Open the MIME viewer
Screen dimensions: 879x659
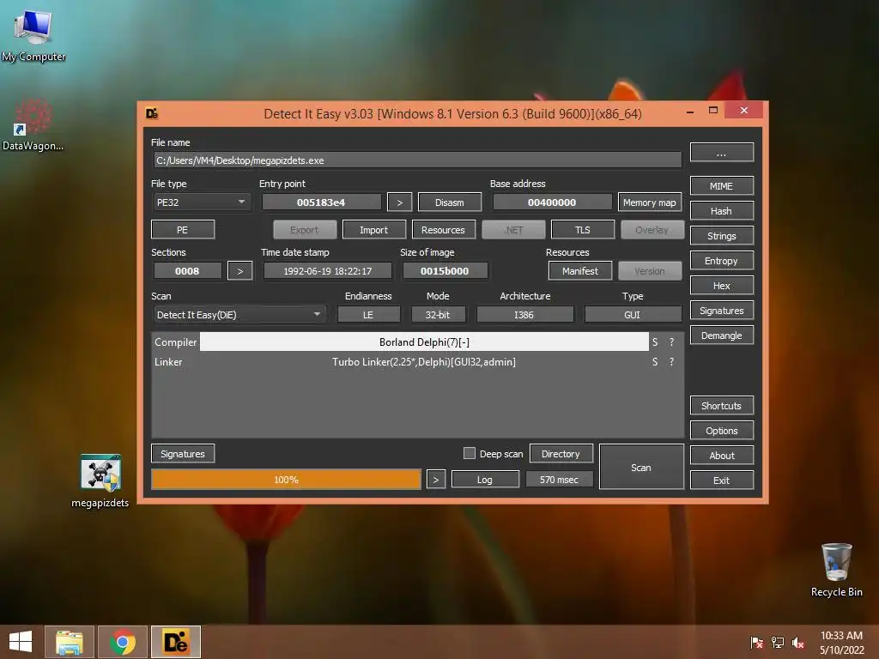pos(721,186)
